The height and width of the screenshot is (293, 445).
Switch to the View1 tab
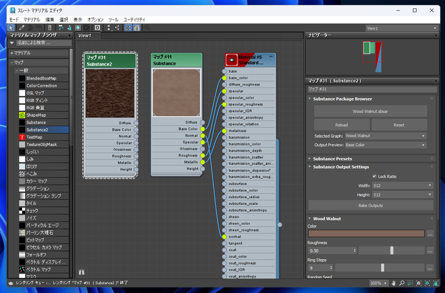(x=87, y=36)
